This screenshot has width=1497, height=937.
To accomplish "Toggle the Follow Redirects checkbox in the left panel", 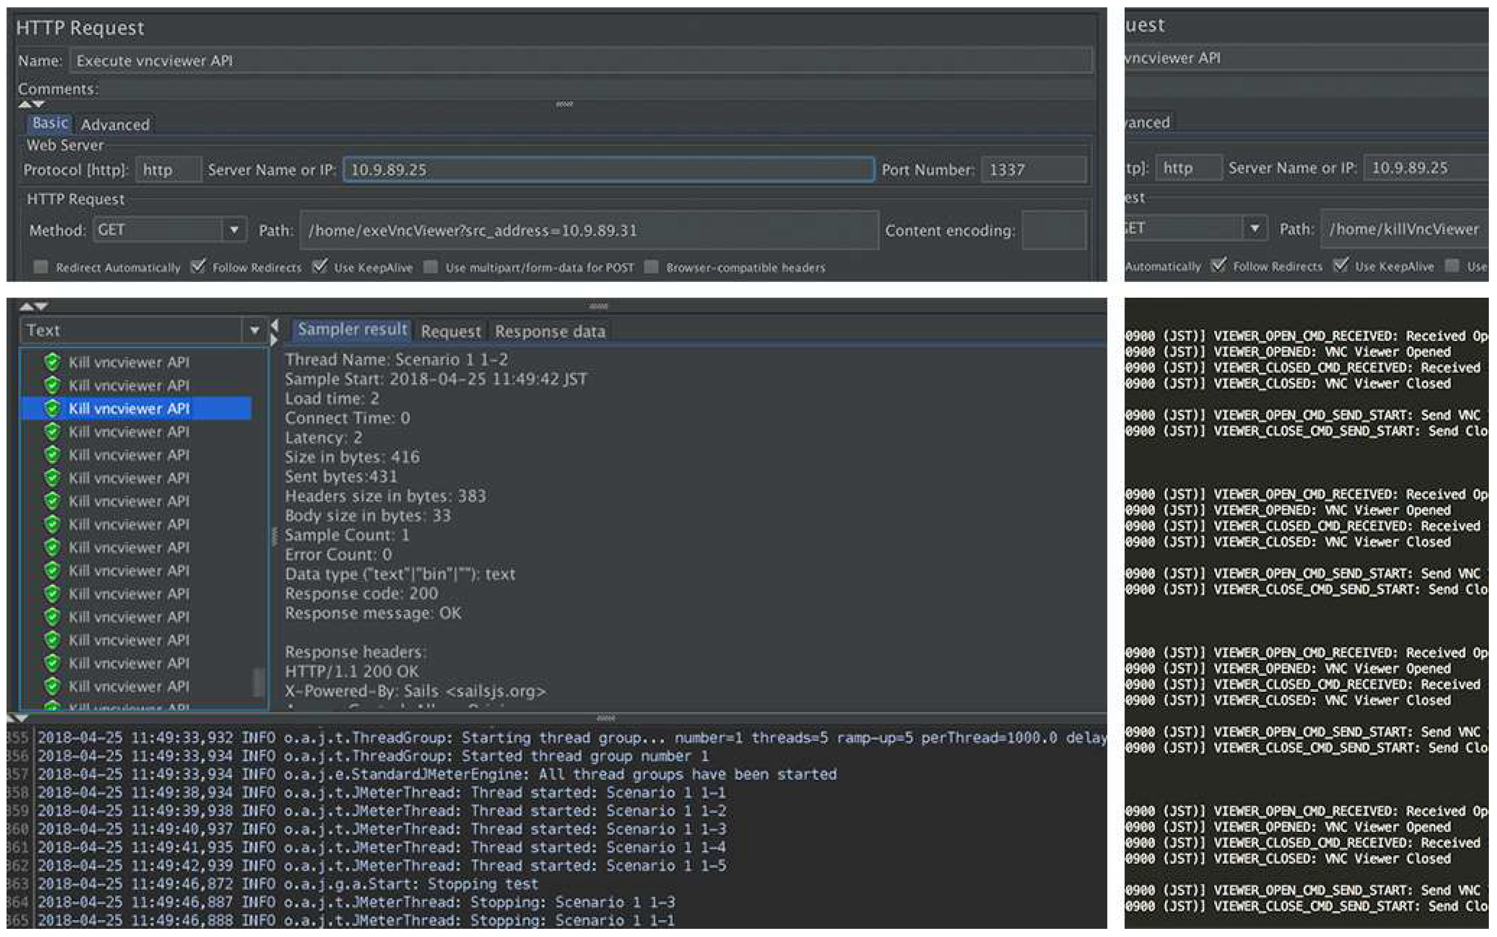I will click(198, 266).
